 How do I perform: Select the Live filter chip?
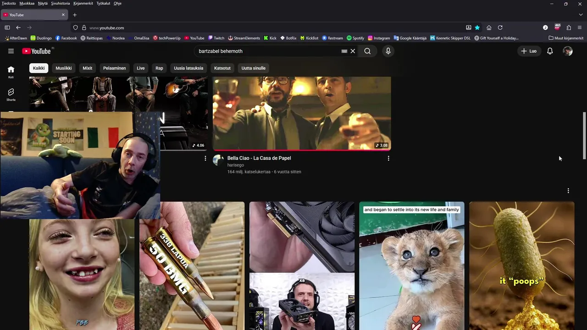[x=141, y=68]
